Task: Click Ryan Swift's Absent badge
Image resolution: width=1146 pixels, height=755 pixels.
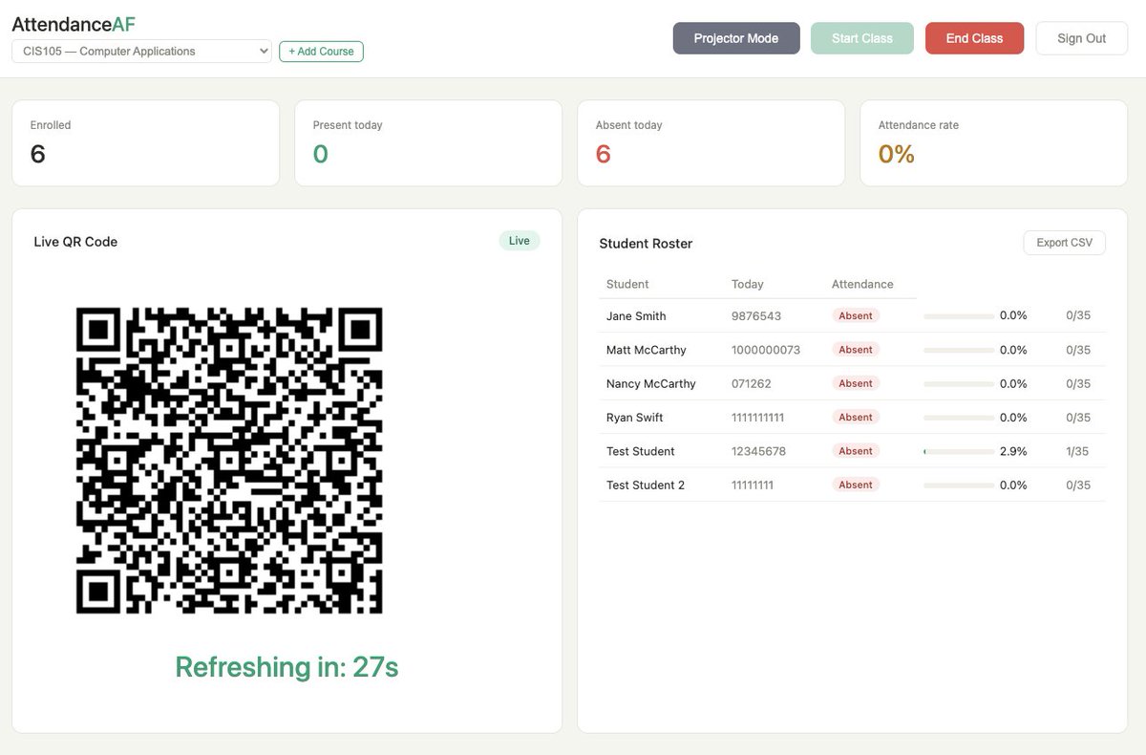Action: click(856, 417)
